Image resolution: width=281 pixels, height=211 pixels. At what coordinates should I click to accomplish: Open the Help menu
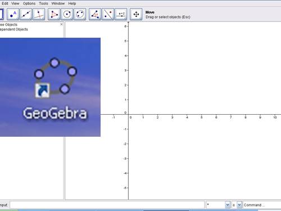72,3
